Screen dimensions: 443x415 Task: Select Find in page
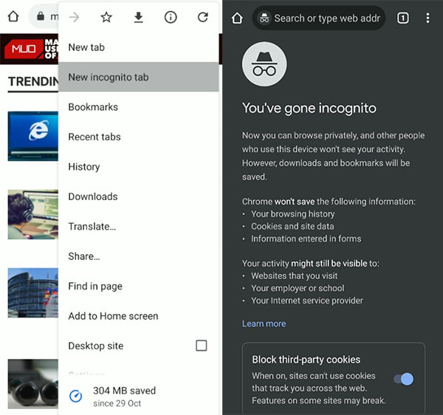(x=139, y=287)
